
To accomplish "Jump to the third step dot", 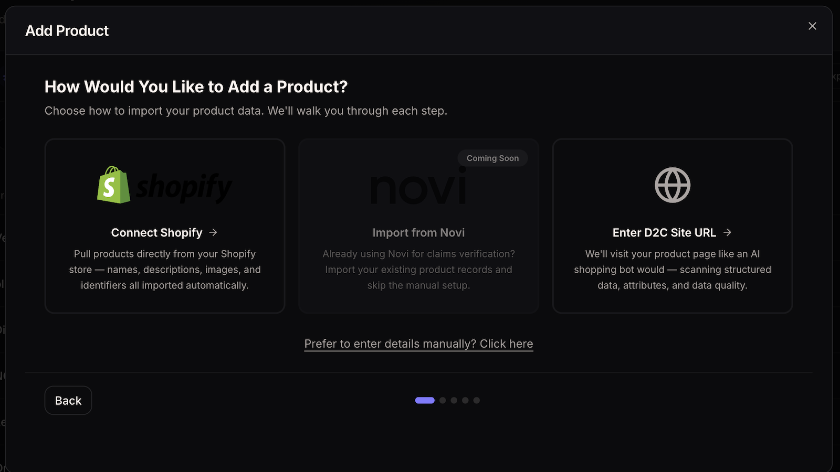I will pos(454,401).
